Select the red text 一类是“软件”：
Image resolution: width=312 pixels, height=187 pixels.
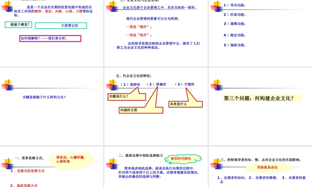coord(139,35)
